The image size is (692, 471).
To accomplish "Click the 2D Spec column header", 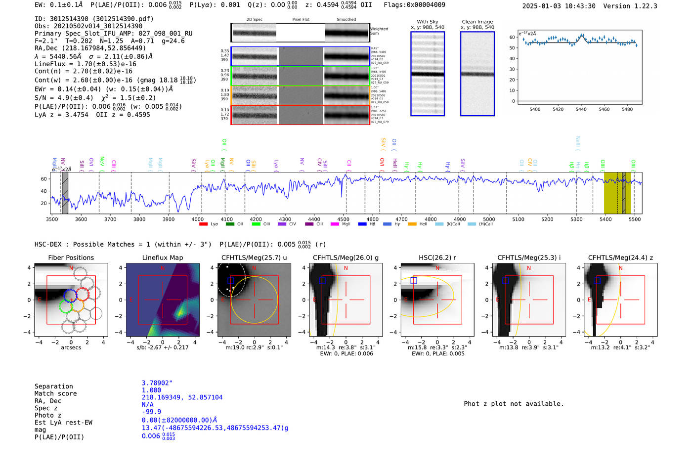I will (255, 20).
